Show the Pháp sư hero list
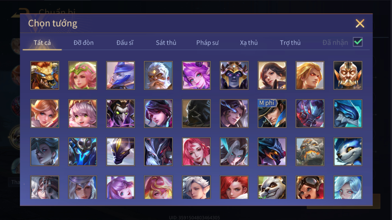 click(x=207, y=43)
